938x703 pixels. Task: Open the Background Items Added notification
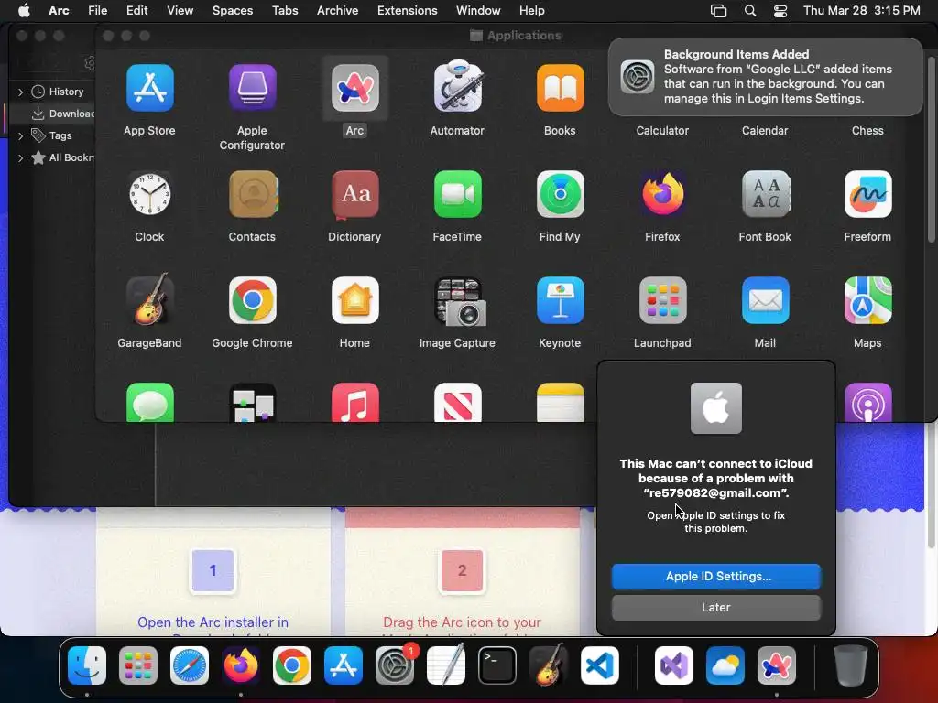click(x=765, y=77)
